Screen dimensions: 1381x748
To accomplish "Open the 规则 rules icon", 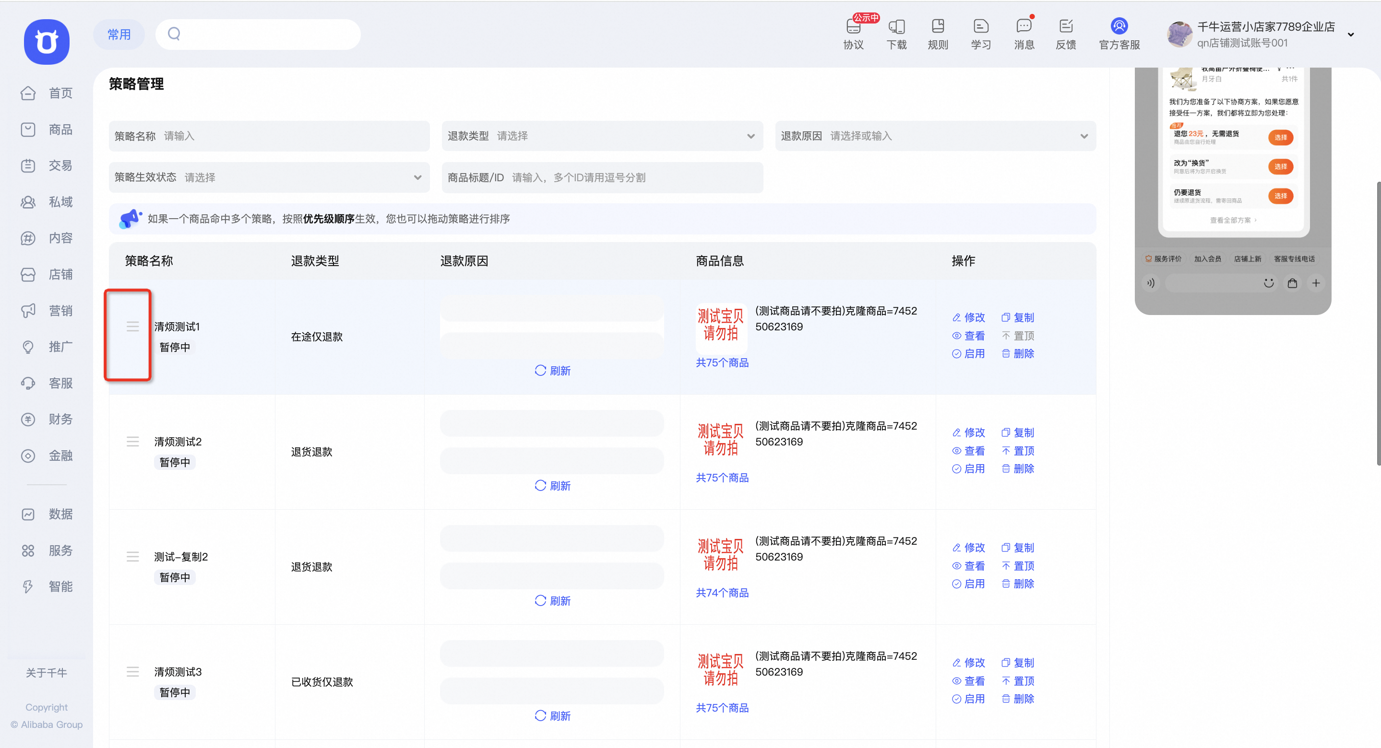I will tap(938, 33).
